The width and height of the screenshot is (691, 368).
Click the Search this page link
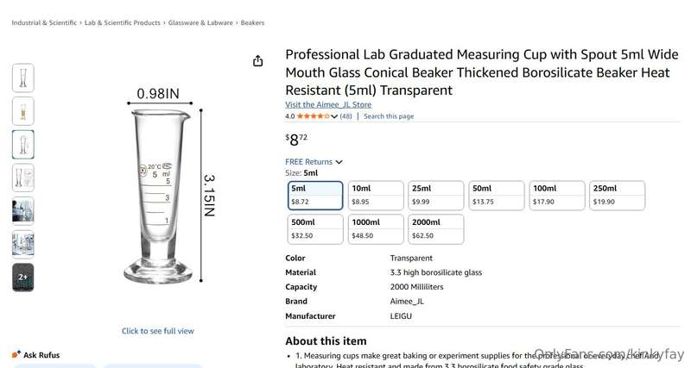[x=389, y=116]
